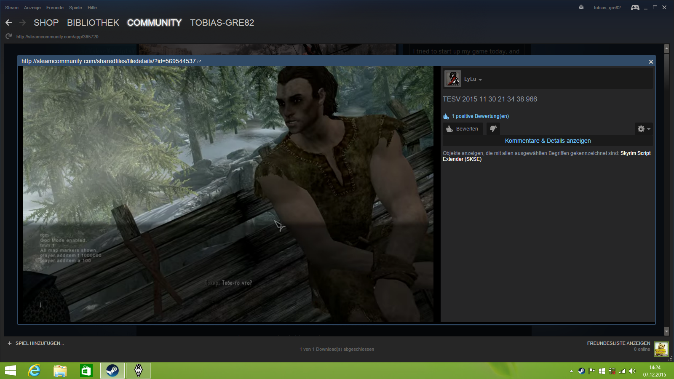Open tobias_gre82 account name at top
Screen dimensions: 674x379
pos(607,8)
